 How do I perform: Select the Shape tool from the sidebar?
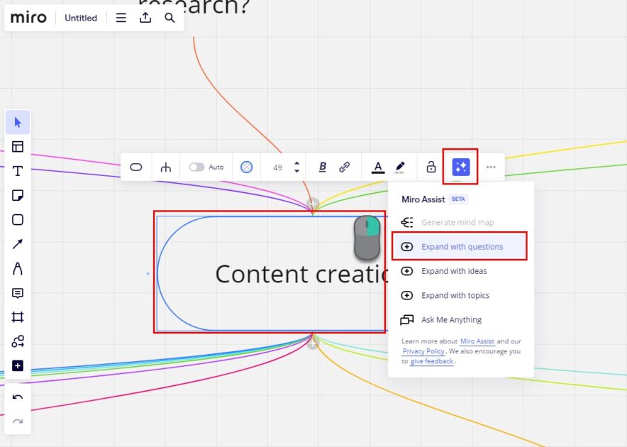17,220
